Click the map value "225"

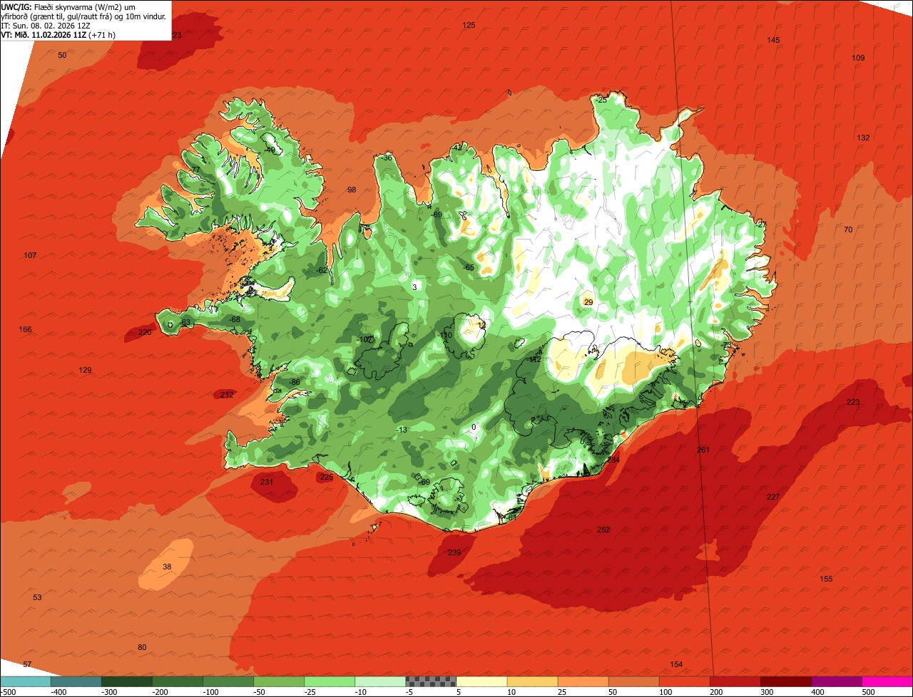point(326,477)
